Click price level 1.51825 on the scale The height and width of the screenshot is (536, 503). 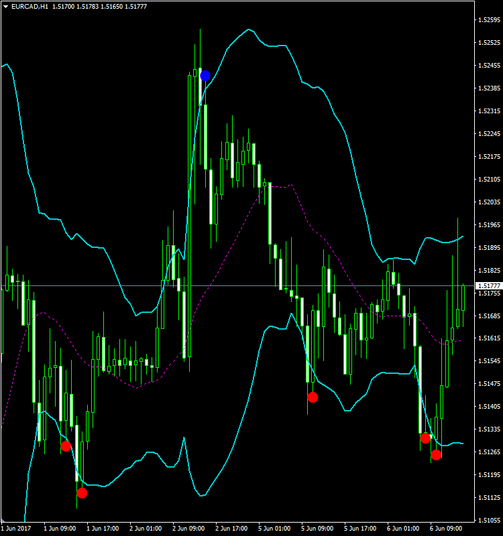pyautogui.click(x=489, y=271)
